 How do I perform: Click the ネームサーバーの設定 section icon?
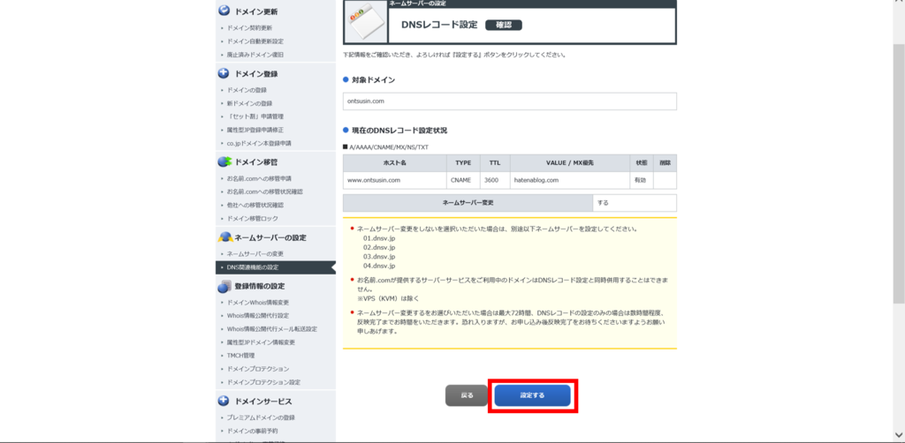[224, 237]
